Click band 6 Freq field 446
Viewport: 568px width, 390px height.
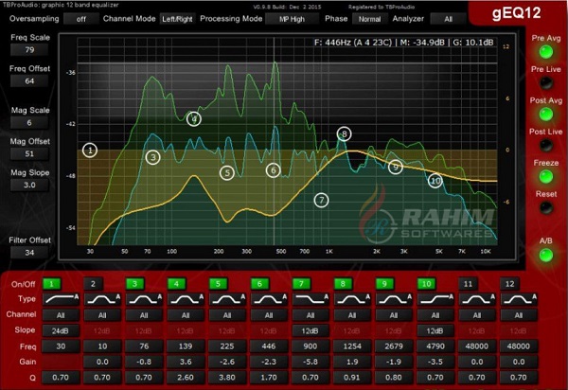click(x=269, y=346)
